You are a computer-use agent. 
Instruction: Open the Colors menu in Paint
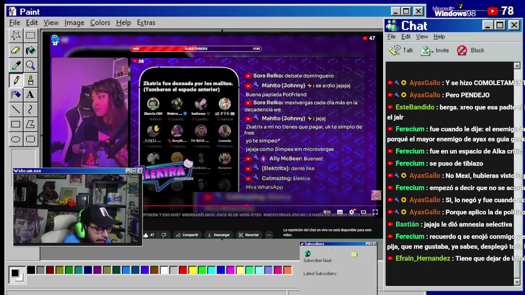pos(100,23)
